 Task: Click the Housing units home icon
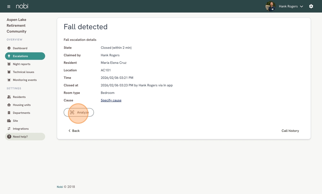tap(9, 105)
